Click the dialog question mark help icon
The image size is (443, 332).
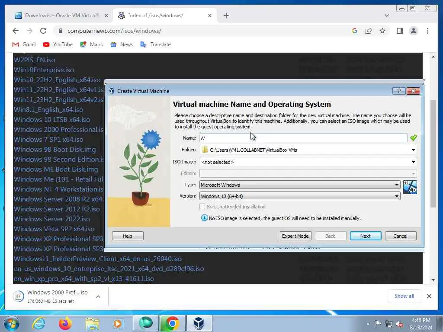[x=399, y=91]
